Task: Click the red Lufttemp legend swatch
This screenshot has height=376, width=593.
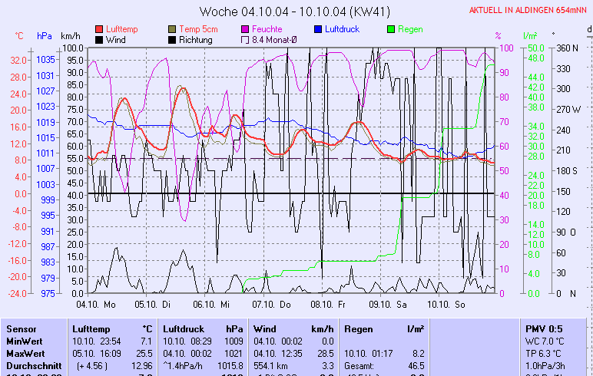Action: pyautogui.click(x=99, y=29)
